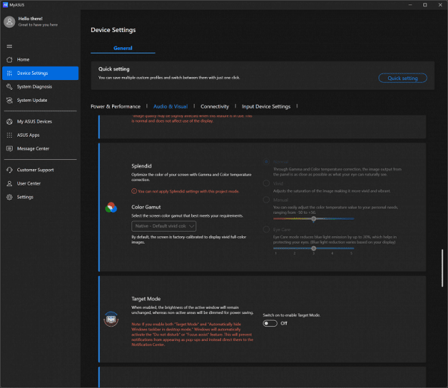Open Home from the sidebar
448x388 pixels.
(x=23, y=59)
